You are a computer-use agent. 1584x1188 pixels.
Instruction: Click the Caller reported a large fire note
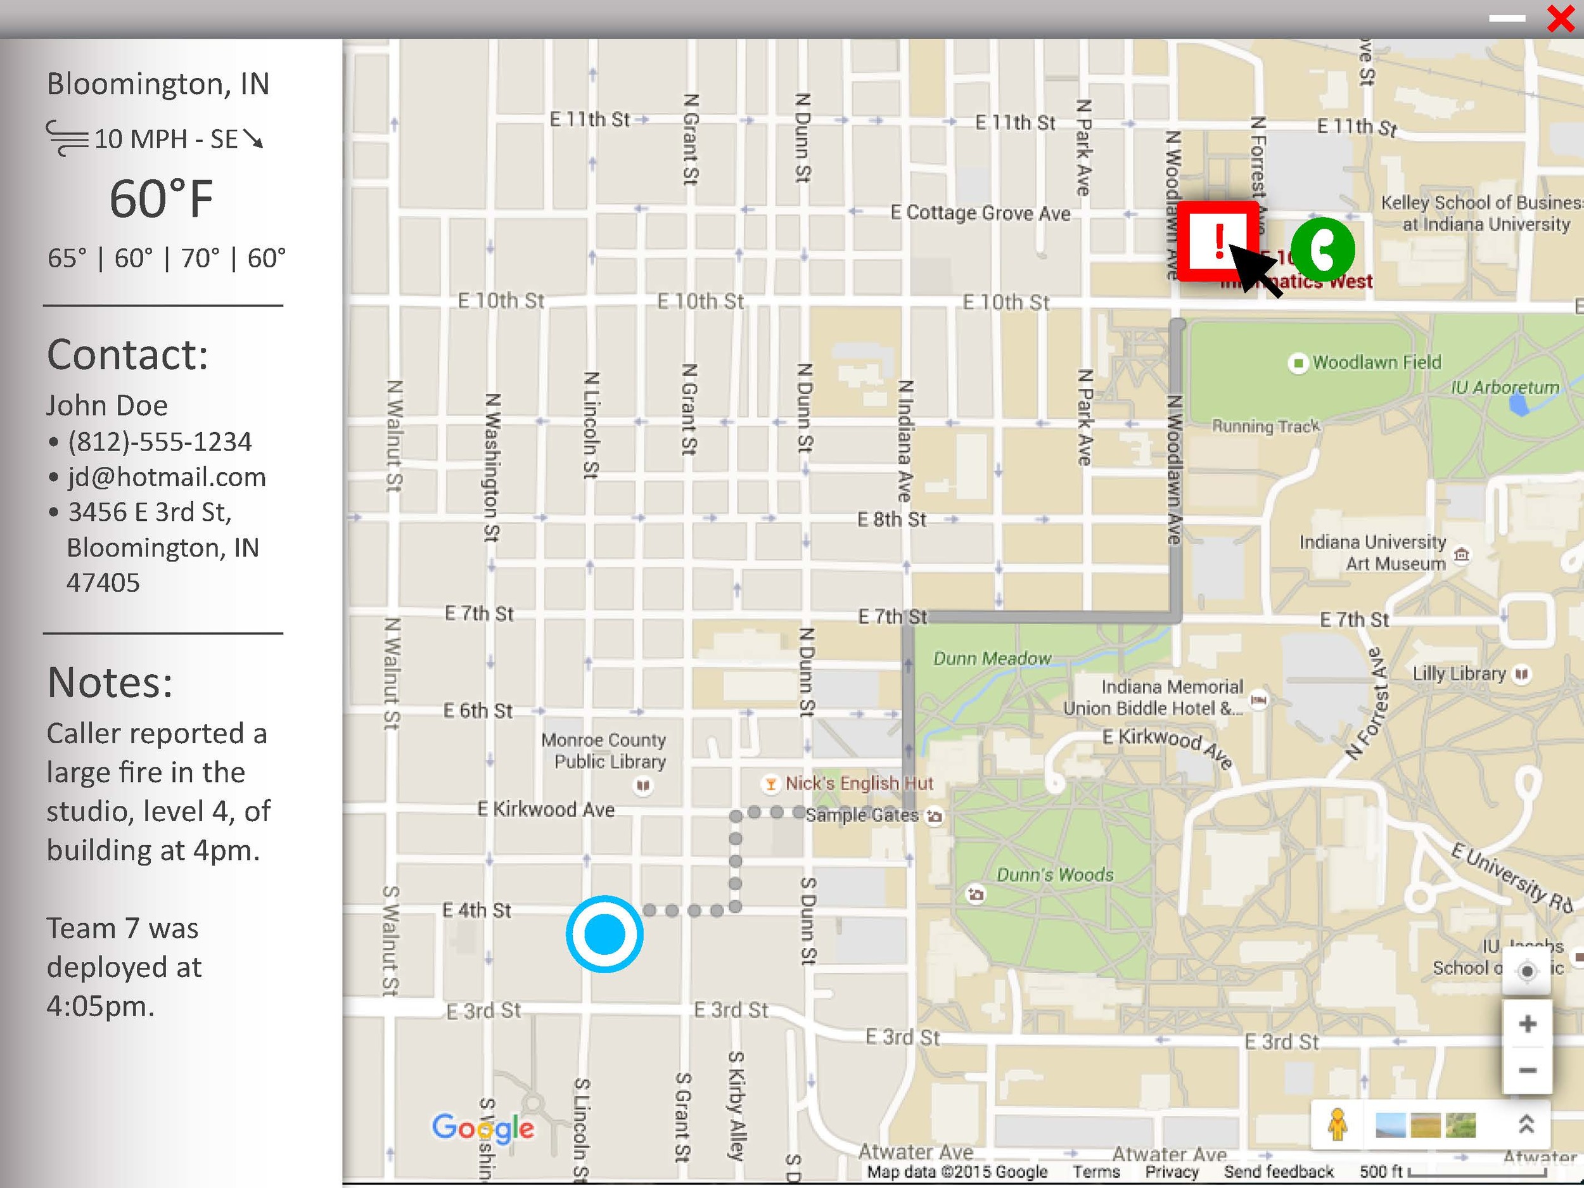tap(158, 792)
